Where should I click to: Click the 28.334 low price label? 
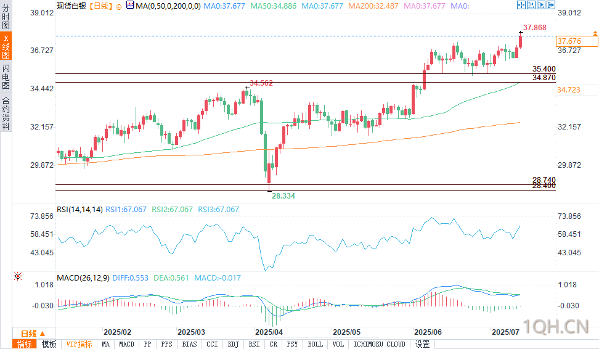(283, 195)
